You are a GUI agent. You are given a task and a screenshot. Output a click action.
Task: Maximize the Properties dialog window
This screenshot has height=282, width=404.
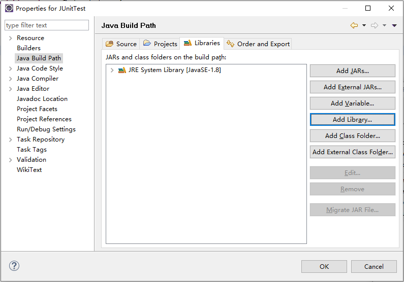click(368, 8)
